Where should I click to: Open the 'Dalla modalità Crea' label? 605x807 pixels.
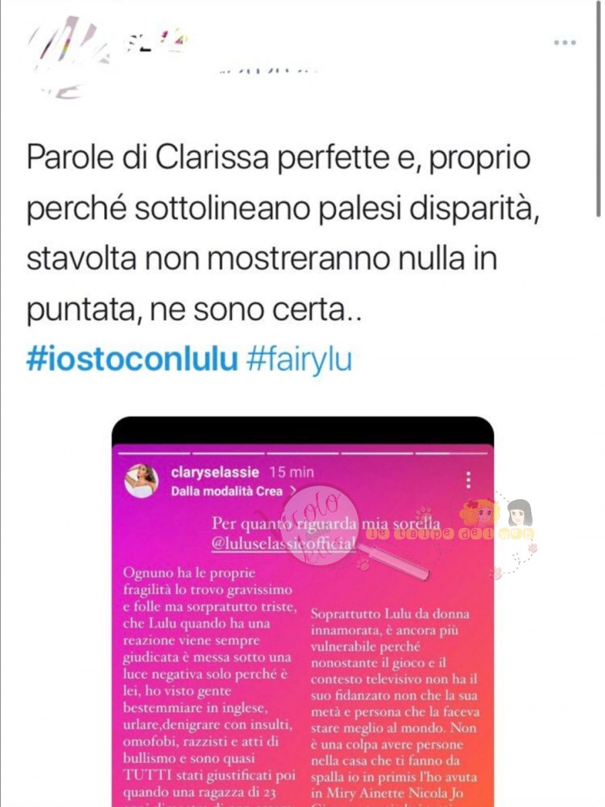pos(227,491)
